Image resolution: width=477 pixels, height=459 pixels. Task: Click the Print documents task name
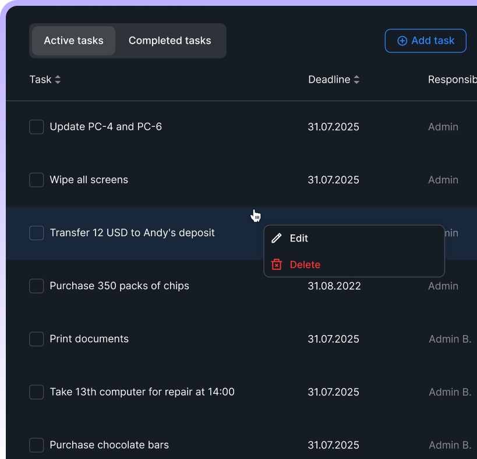point(89,339)
